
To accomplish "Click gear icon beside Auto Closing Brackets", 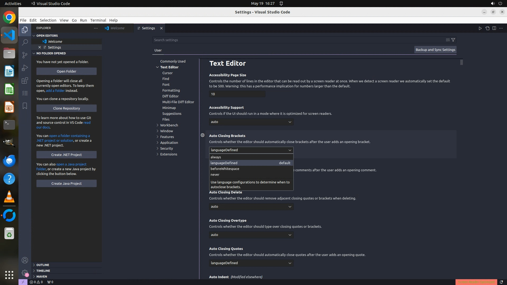I will pyautogui.click(x=203, y=135).
